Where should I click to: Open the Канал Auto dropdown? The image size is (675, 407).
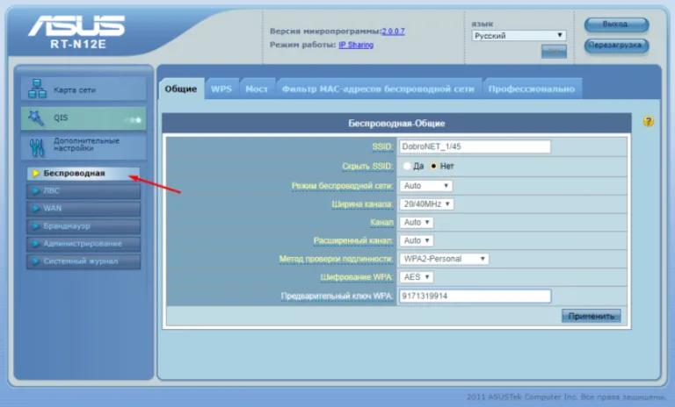pyautogui.click(x=416, y=223)
